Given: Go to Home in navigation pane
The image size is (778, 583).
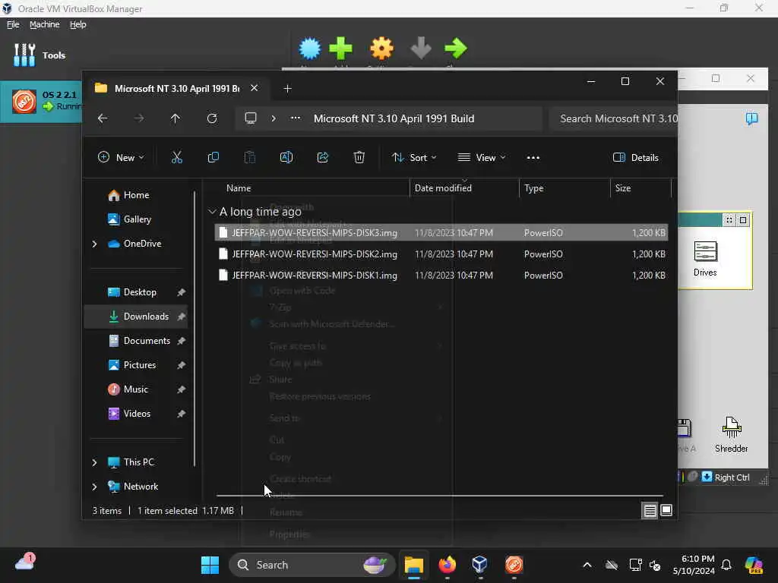Looking at the screenshot, I should pyautogui.click(x=135, y=195).
